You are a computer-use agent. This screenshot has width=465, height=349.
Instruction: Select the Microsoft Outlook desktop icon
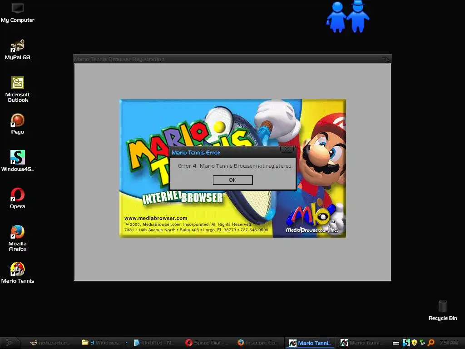coord(18,90)
